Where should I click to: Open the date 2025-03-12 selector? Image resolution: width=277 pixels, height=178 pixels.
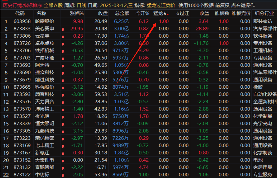115,5
